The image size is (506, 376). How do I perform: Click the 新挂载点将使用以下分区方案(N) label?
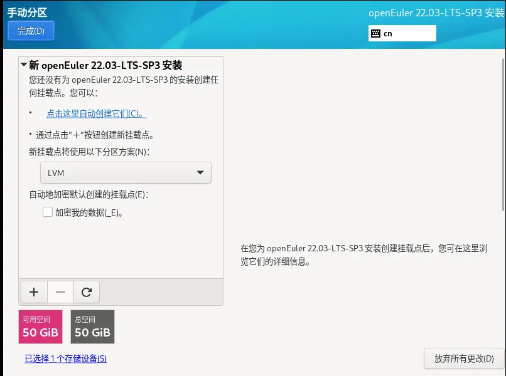tap(89, 152)
